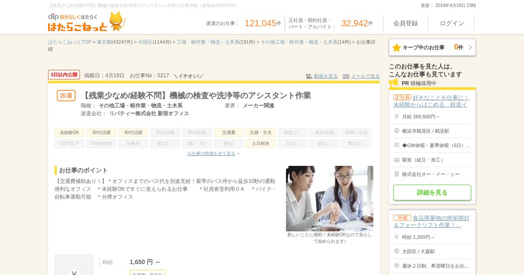Click the star icon in キープ中のお仕事

pos(396,48)
